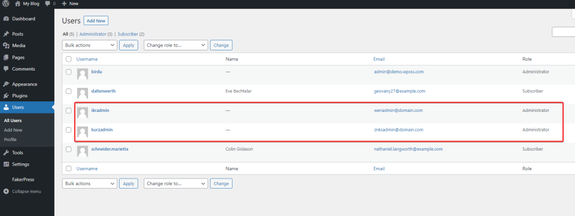This screenshot has height=216, width=575.
Task: Open Plugins via the plug icon
Action: pyautogui.click(x=6, y=96)
